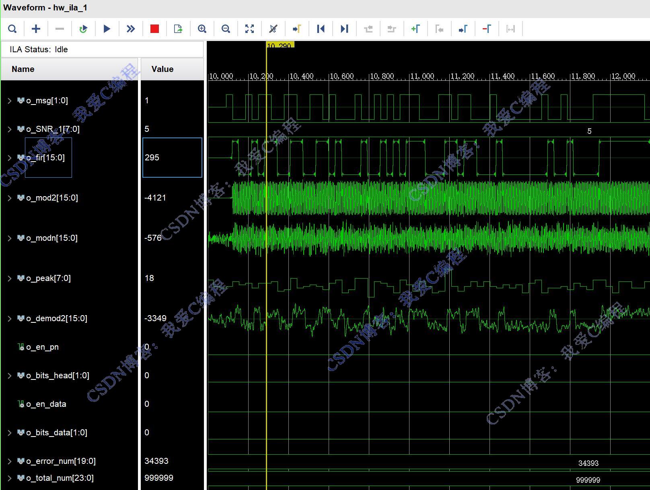The height and width of the screenshot is (490, 650).
Task: Click the go to cursor icon
Action: tap(297, 29)
